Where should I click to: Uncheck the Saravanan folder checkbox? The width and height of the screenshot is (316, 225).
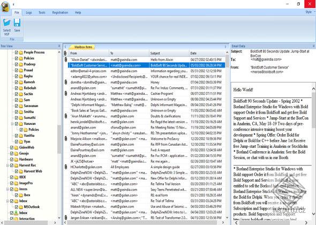click(16, 106)
